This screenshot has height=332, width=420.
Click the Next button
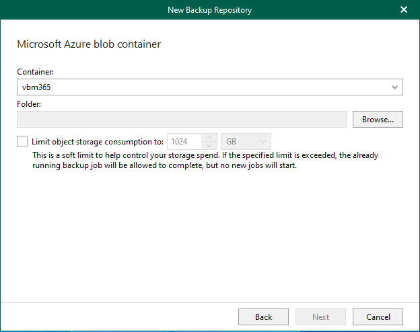tap(320, 317)
